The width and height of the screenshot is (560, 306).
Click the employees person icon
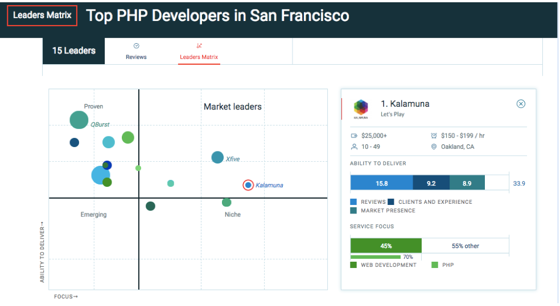pyautogui.click(x=355, y=147)
